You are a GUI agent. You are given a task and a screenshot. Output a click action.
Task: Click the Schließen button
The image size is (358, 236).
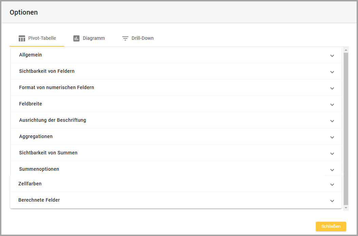330,226
